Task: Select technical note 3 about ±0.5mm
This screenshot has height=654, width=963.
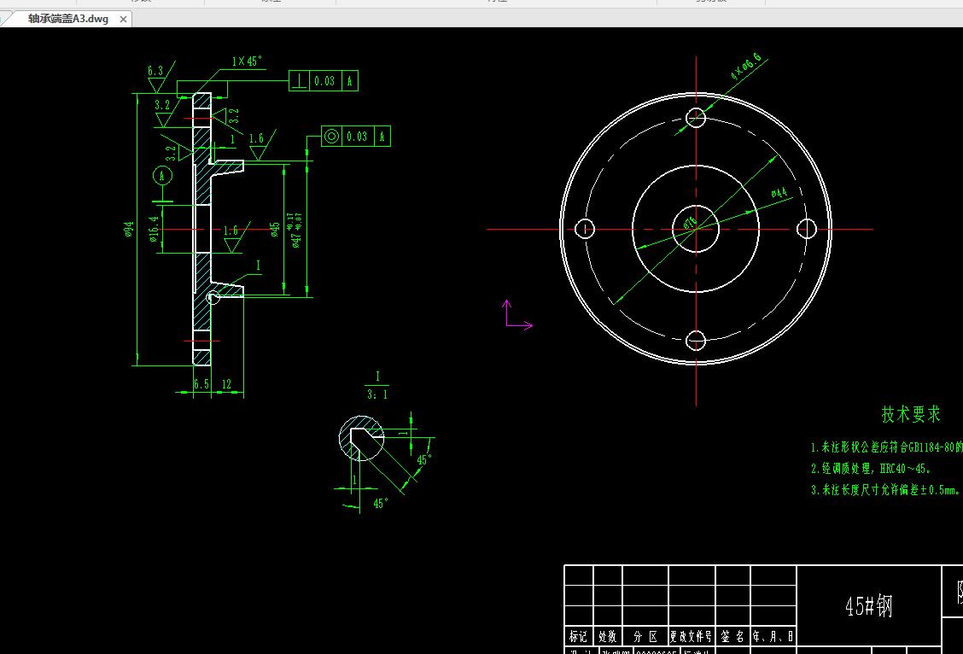Action: [x=884, y=489]
